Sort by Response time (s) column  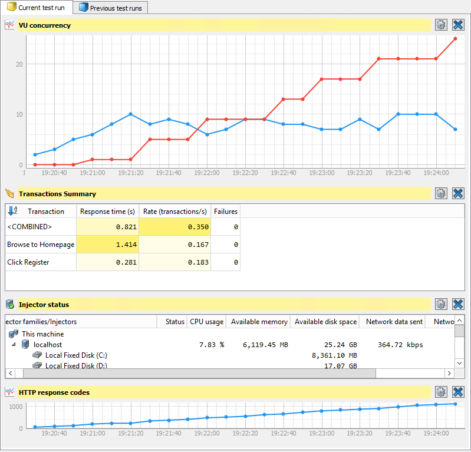[x=107, y=212]
